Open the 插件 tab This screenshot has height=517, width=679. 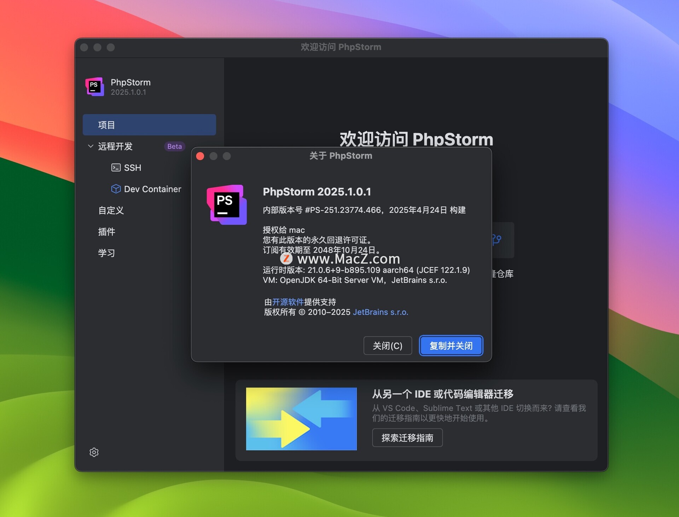106,232
